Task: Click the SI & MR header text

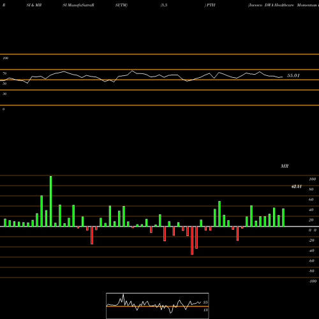Action: [34, 5]
